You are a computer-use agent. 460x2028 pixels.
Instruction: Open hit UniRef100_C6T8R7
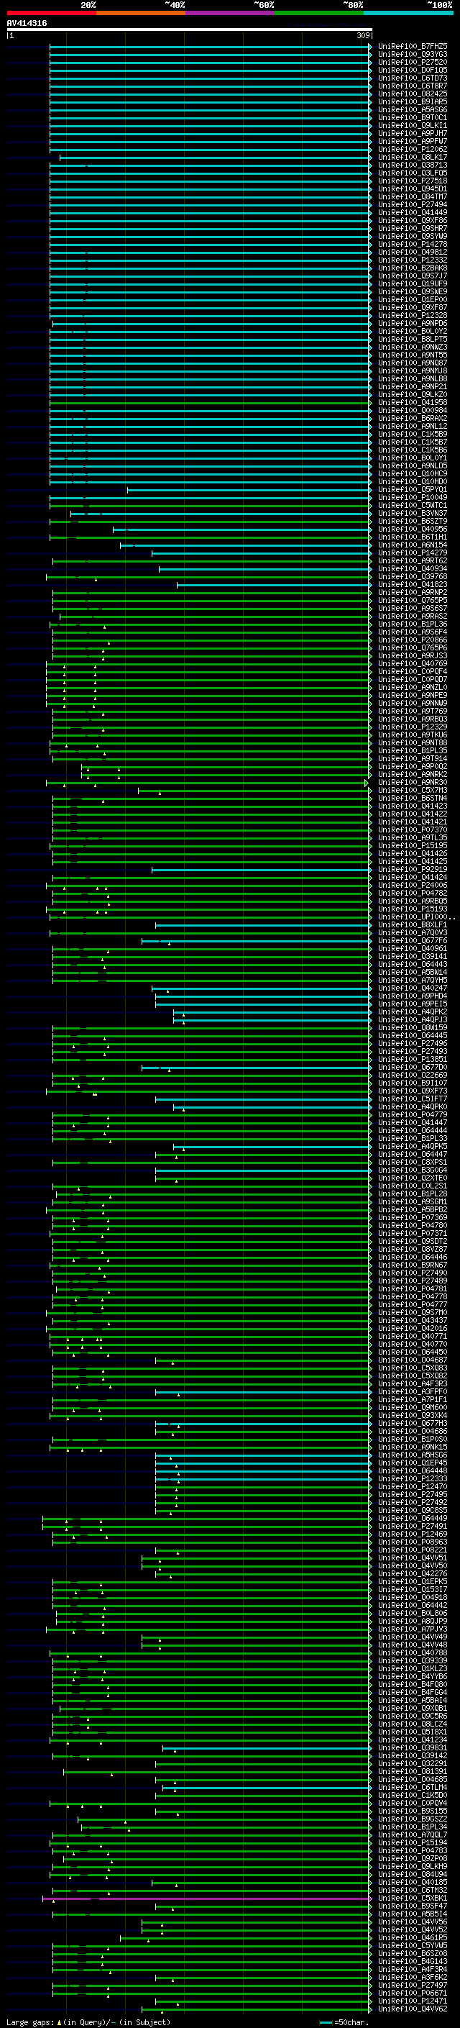click(x=413, y=86)
